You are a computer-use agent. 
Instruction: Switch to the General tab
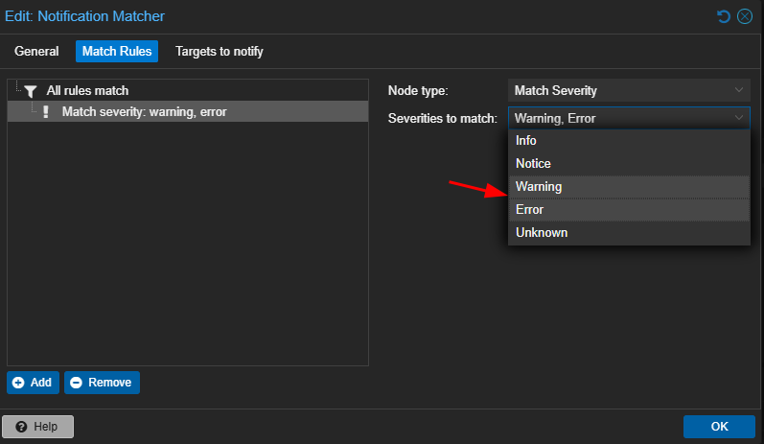tap(36, 51)
